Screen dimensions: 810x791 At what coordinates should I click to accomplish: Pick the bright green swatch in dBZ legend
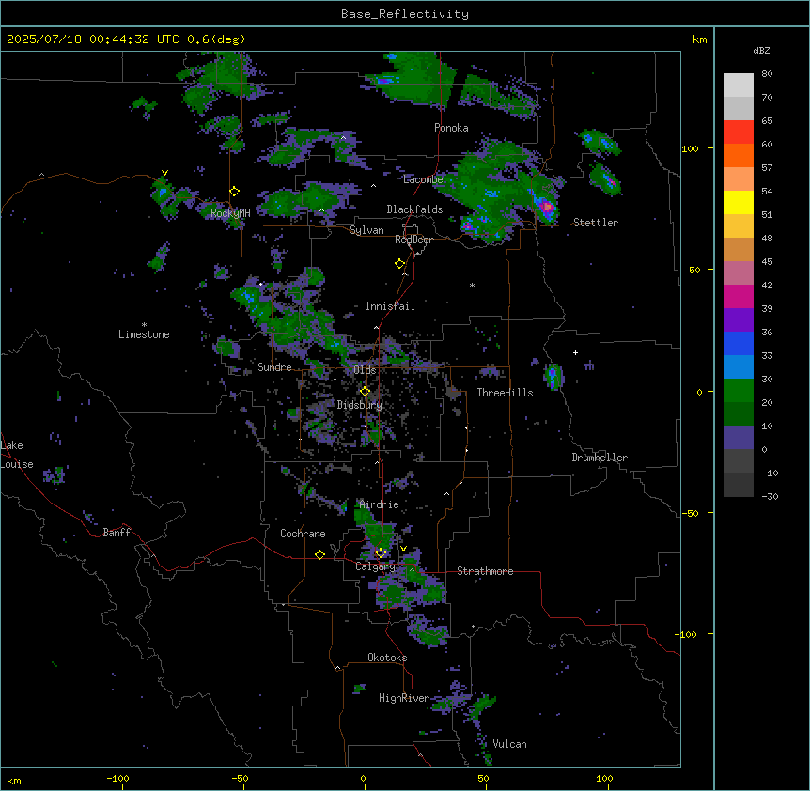point(739,391)
